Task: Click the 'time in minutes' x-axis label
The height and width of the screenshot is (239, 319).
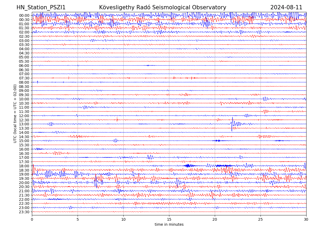Action: (x=169, y=225)
